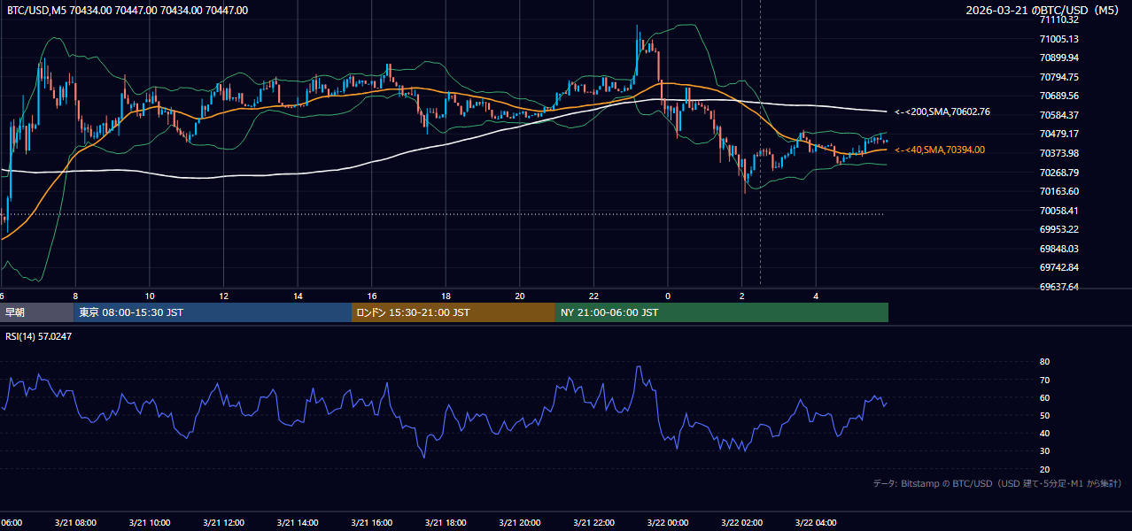
Task: Click the 200 SMA label 70602.76
Action: pyautogui.click(x=942, y=112)
